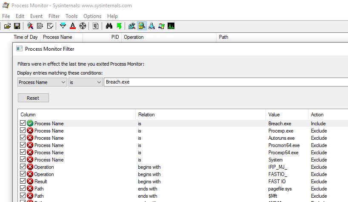Select the Procexp64.exe value cell
Image resolution: width=348 pixels, height=202 pixels.
pyautogui.click(x=283, y=153)
